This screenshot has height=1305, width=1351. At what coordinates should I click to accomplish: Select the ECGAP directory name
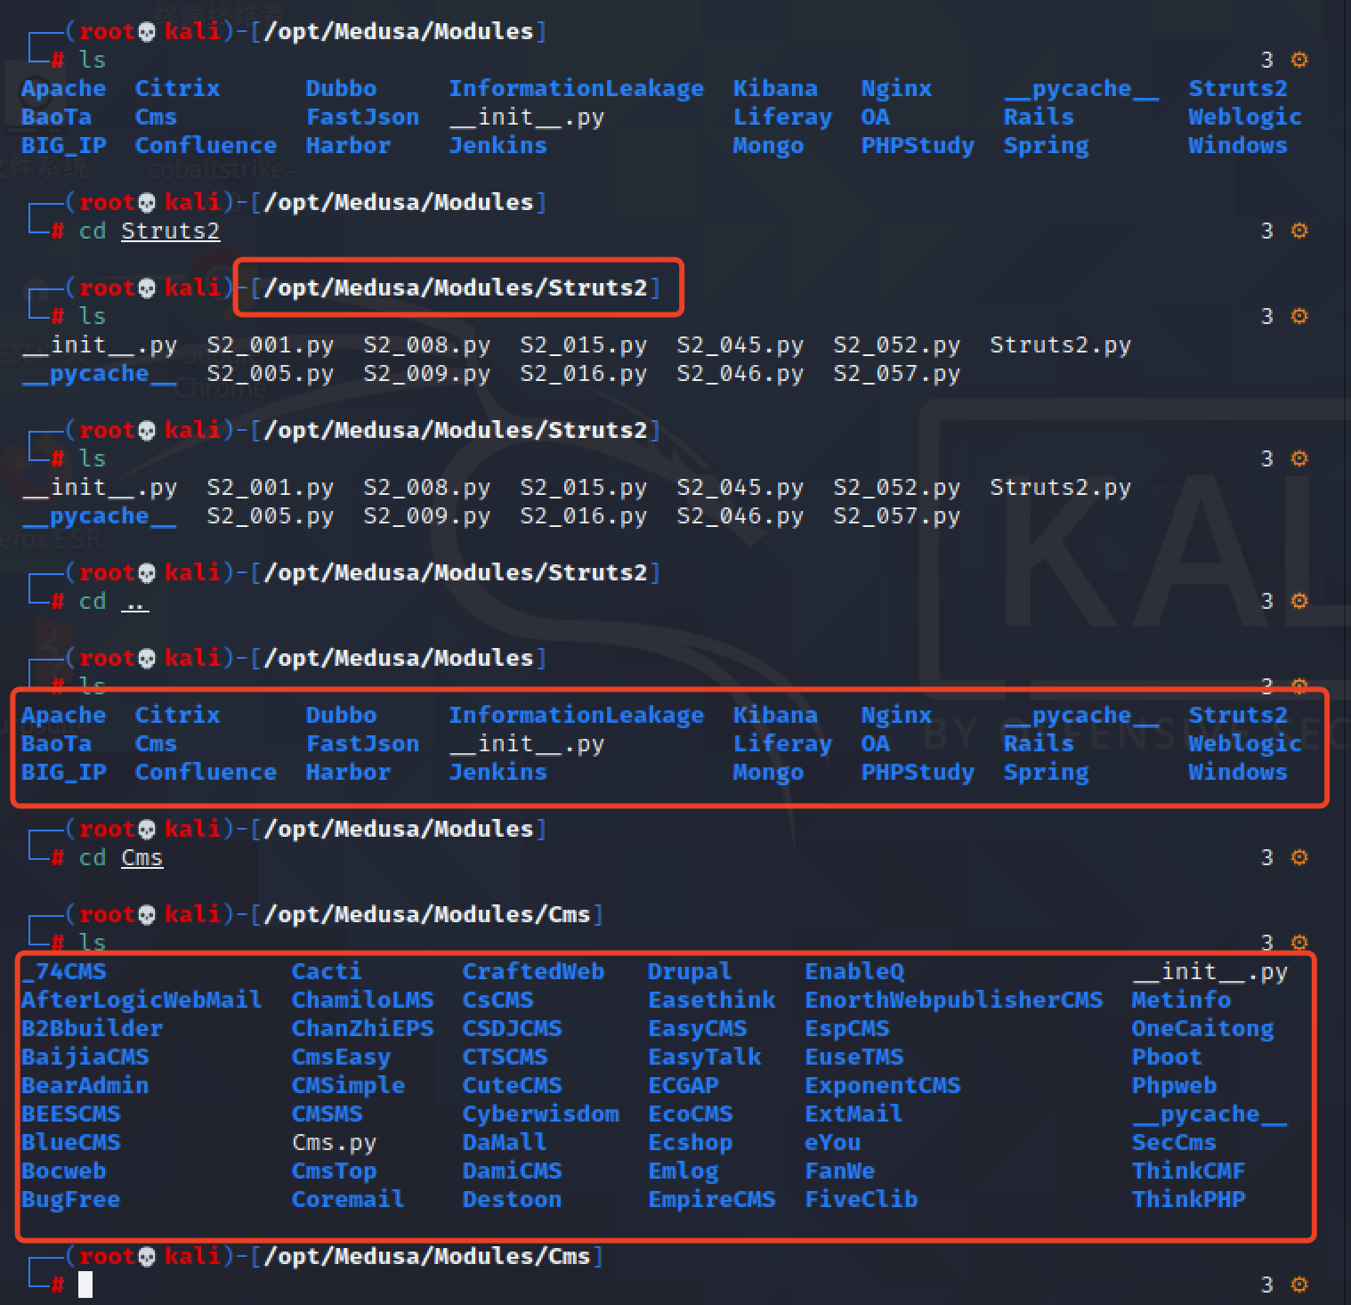[683, 1086]
